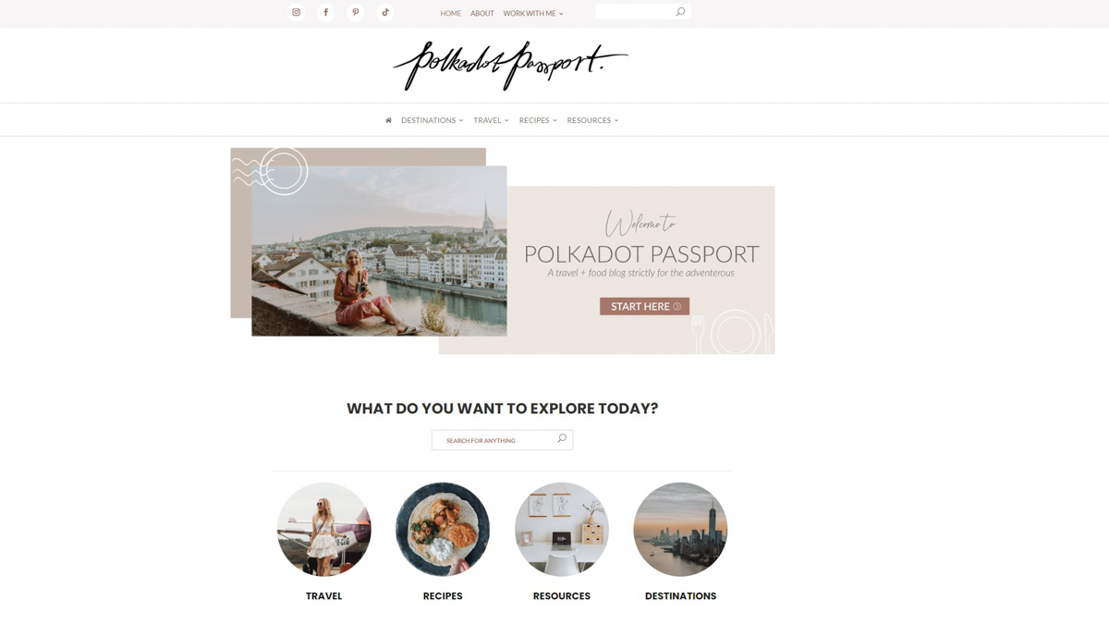
Task: Open the Work With Me dropdown
Action: [533, 14]
